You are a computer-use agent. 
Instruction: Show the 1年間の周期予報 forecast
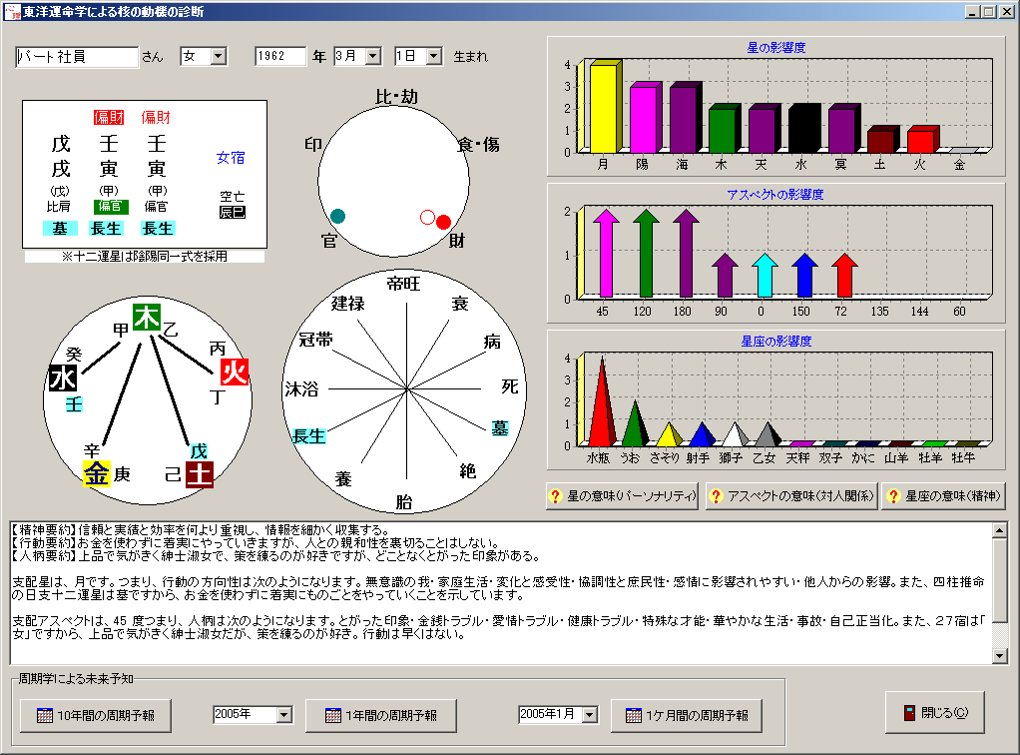click(x=381, y=715)
